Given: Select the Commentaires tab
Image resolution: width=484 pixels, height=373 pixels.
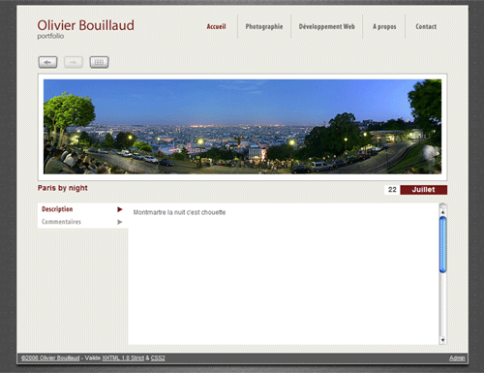Looking at the screenshot, I should pos(61,222).
